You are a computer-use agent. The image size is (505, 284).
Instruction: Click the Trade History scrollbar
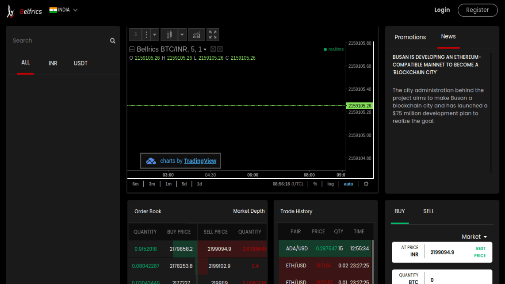[x=373, y=261]
